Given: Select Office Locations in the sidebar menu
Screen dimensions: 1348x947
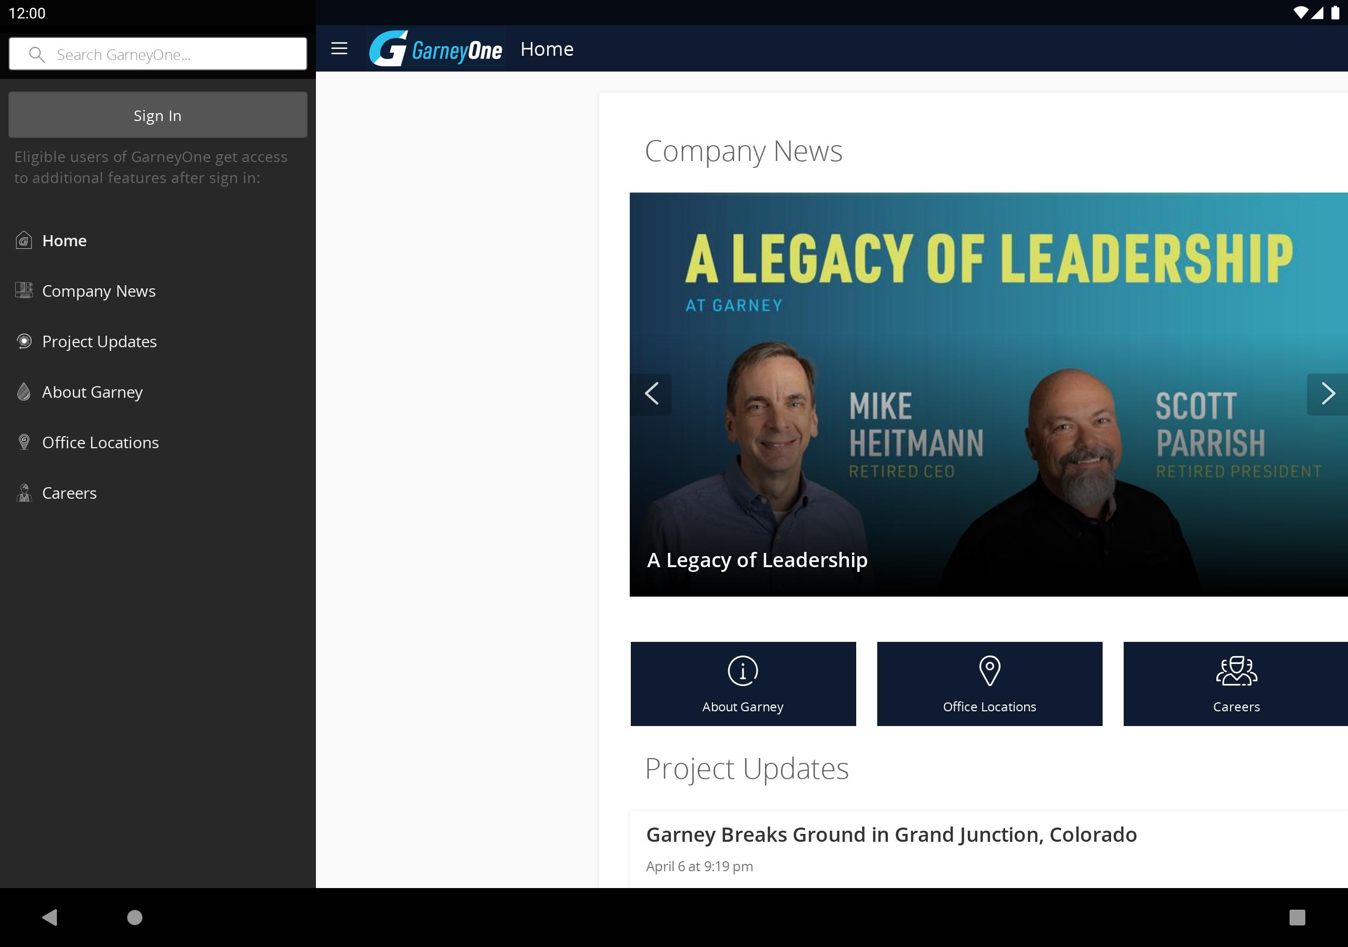Looking at the screenshot, I should pos(158,442).
